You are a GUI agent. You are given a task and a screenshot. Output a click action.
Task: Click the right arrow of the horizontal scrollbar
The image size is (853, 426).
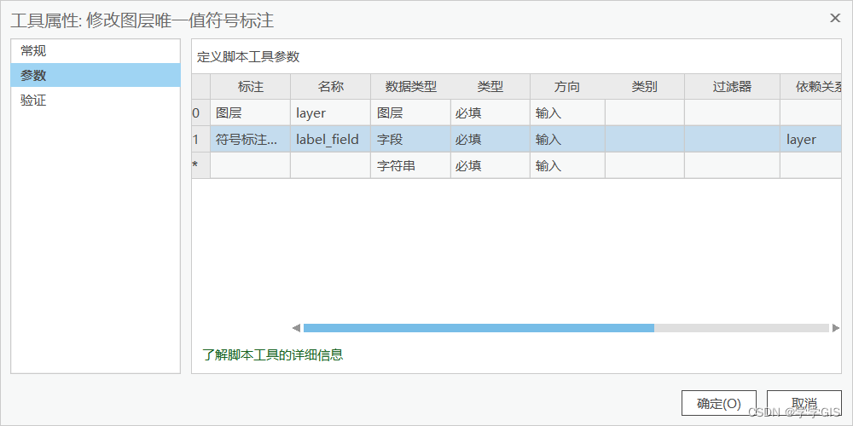[836, 328]
